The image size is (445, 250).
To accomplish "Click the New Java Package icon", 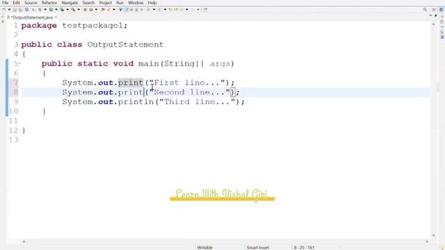I will tap(85, 10).
